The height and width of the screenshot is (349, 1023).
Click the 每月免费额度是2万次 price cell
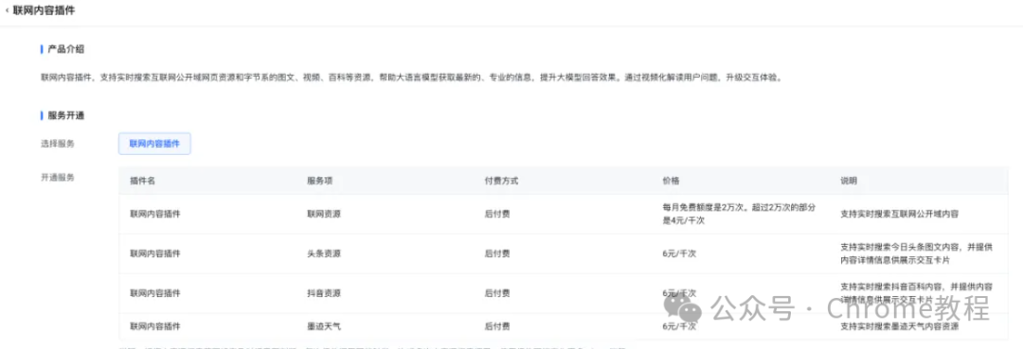(740, 214)
